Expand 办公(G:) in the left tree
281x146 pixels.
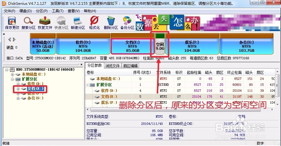click(18, 98)
